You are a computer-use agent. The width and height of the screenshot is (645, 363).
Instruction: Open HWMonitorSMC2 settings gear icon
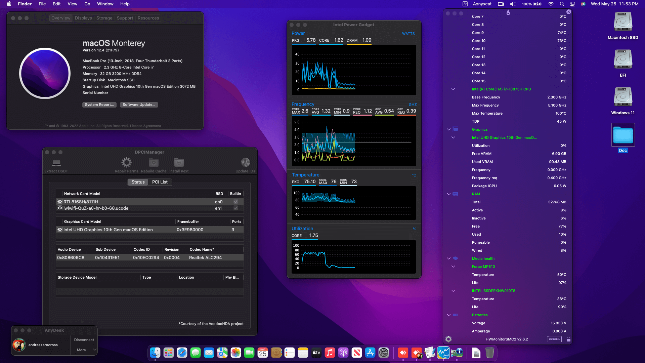pyautogui.click(x=448, y=339)
